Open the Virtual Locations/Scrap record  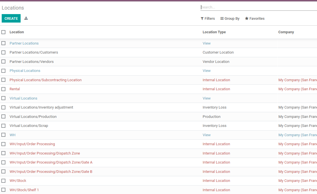pos(29,126)
